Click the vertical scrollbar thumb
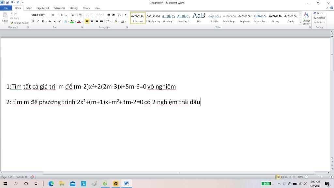The height and width of the screenshot is (188, 334). pyautogui.click(x=332, y=55)
